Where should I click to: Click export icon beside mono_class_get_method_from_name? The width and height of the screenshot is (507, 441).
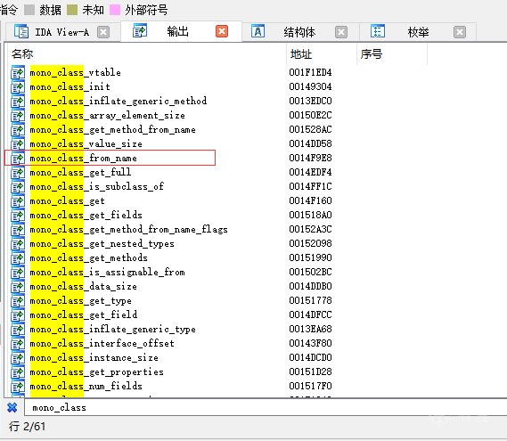pos(18,129)
